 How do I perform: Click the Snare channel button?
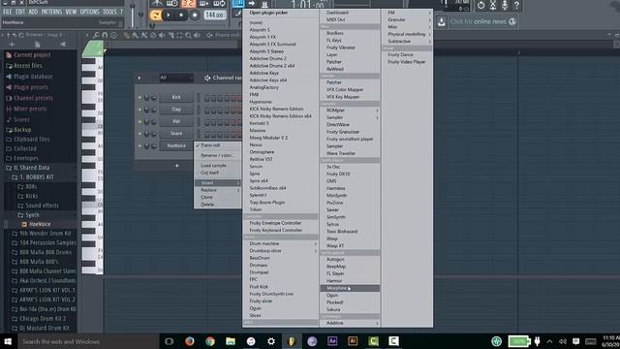176,134
